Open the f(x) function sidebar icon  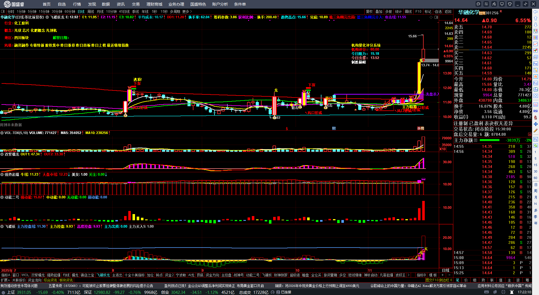point(536,90)
